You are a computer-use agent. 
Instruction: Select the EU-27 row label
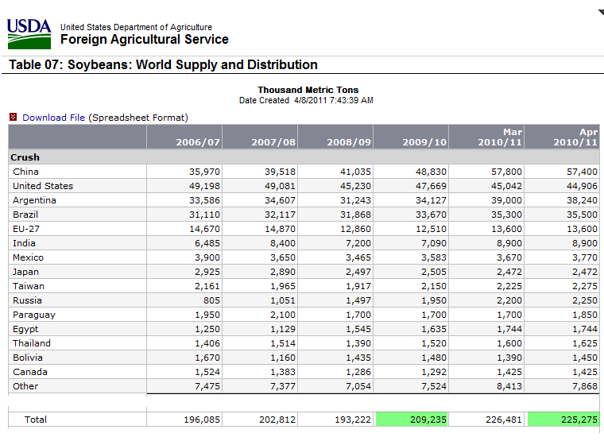(26, 229)
